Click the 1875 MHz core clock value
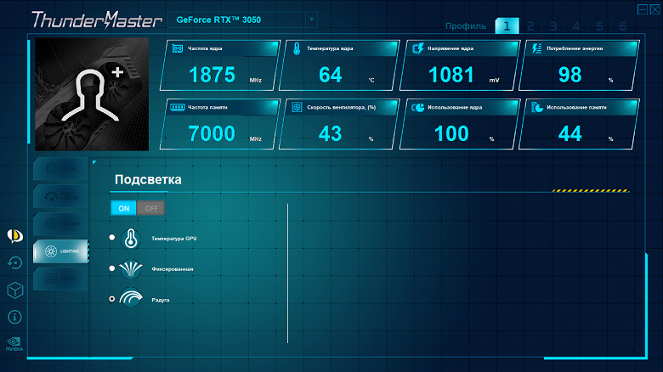This screenshot has height=372, width=663. (x=212, y=75)
